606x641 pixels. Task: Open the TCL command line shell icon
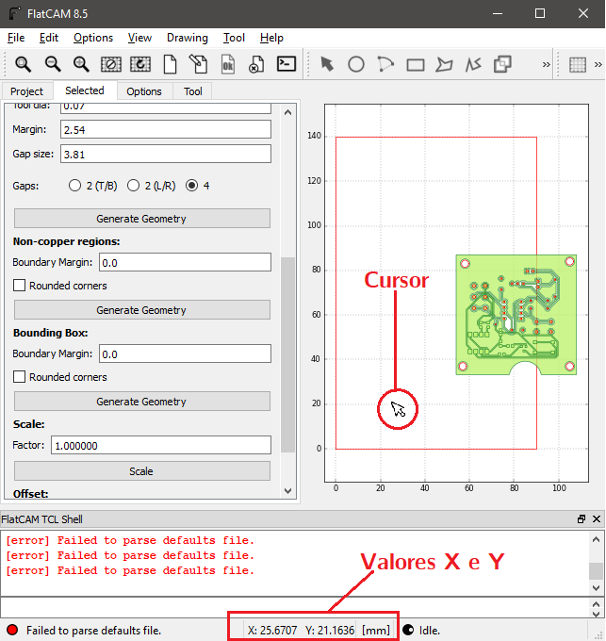287,64
